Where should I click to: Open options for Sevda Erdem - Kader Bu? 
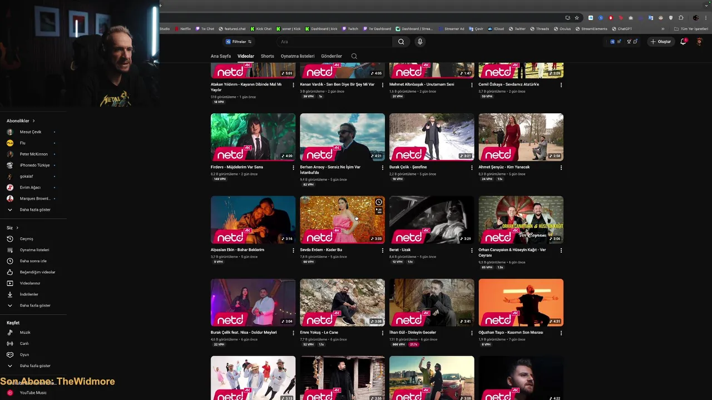pos(382,251)
